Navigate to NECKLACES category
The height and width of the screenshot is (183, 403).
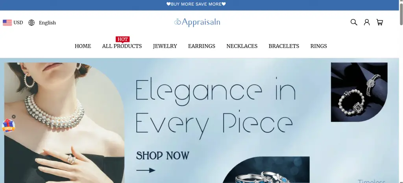(x=242, y=46)
